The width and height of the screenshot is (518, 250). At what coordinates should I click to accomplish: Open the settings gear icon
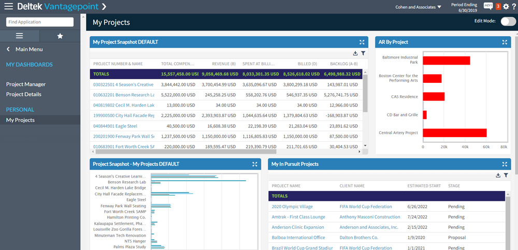[x=506, y=7]
